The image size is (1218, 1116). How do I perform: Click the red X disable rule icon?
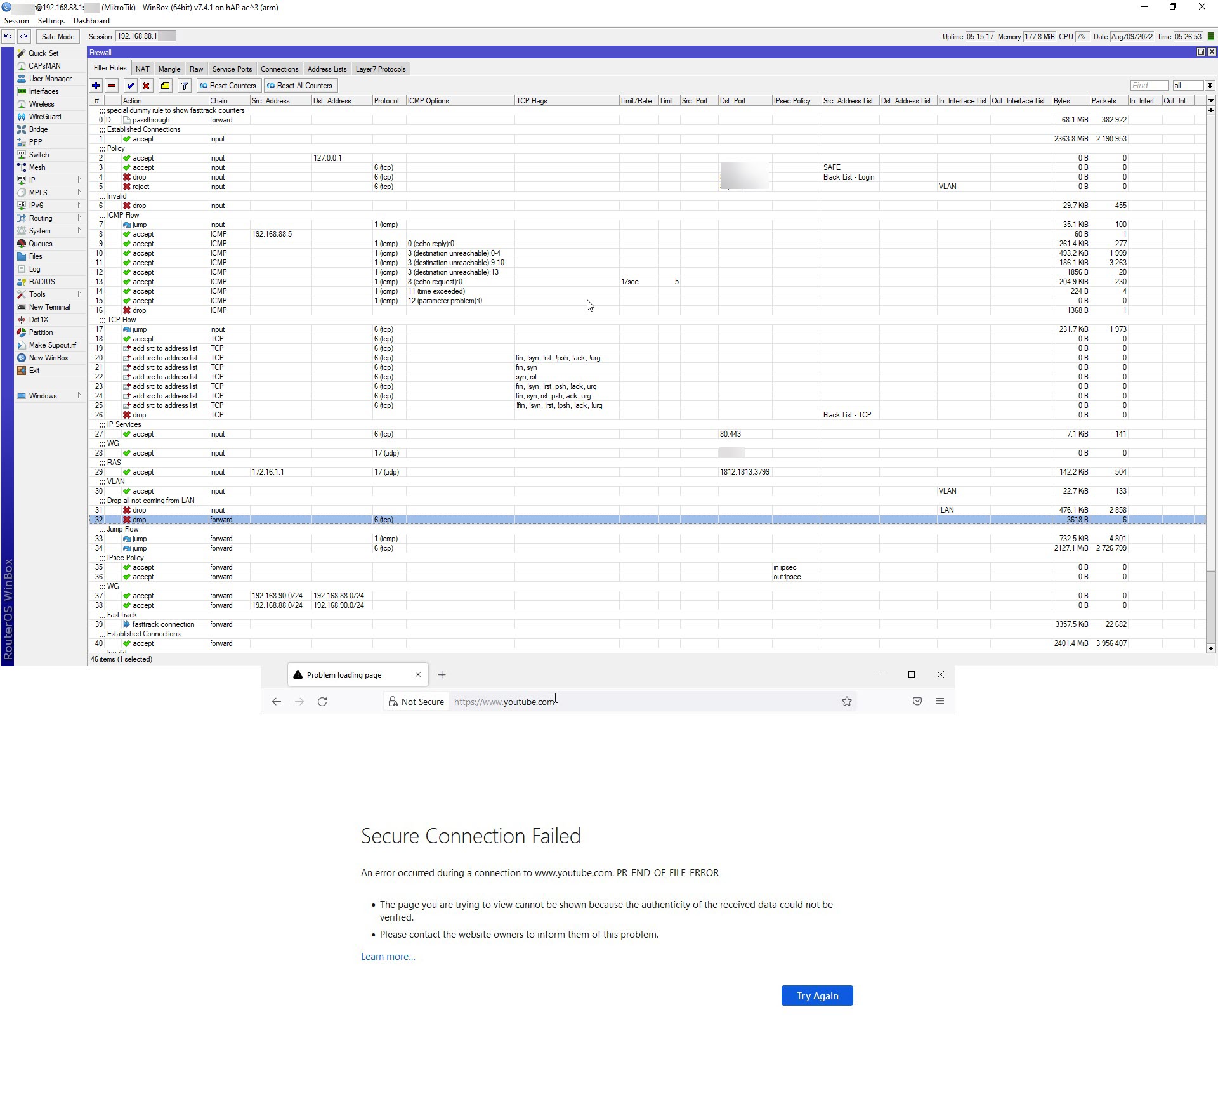pos(147,86)
